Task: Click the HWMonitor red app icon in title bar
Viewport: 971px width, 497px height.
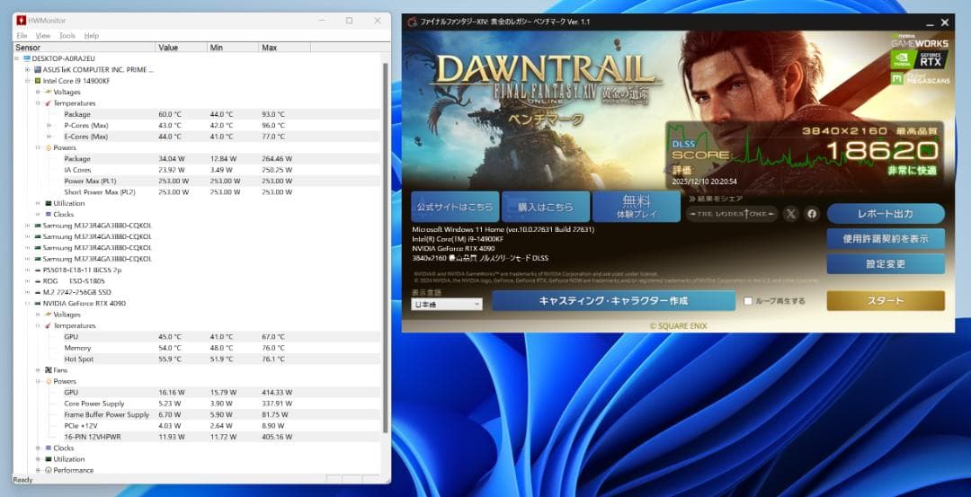Action: pyautogui.click(x=22, y=21)
